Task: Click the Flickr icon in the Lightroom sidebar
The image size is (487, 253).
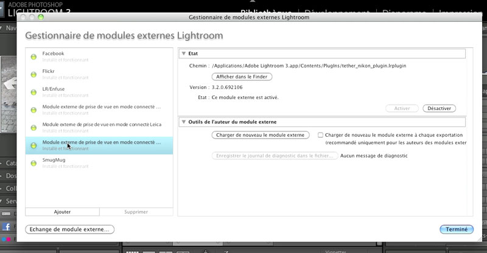Action: 6,240
